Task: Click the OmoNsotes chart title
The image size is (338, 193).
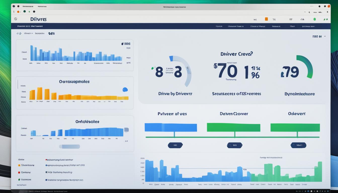Action: click(87, 121)
